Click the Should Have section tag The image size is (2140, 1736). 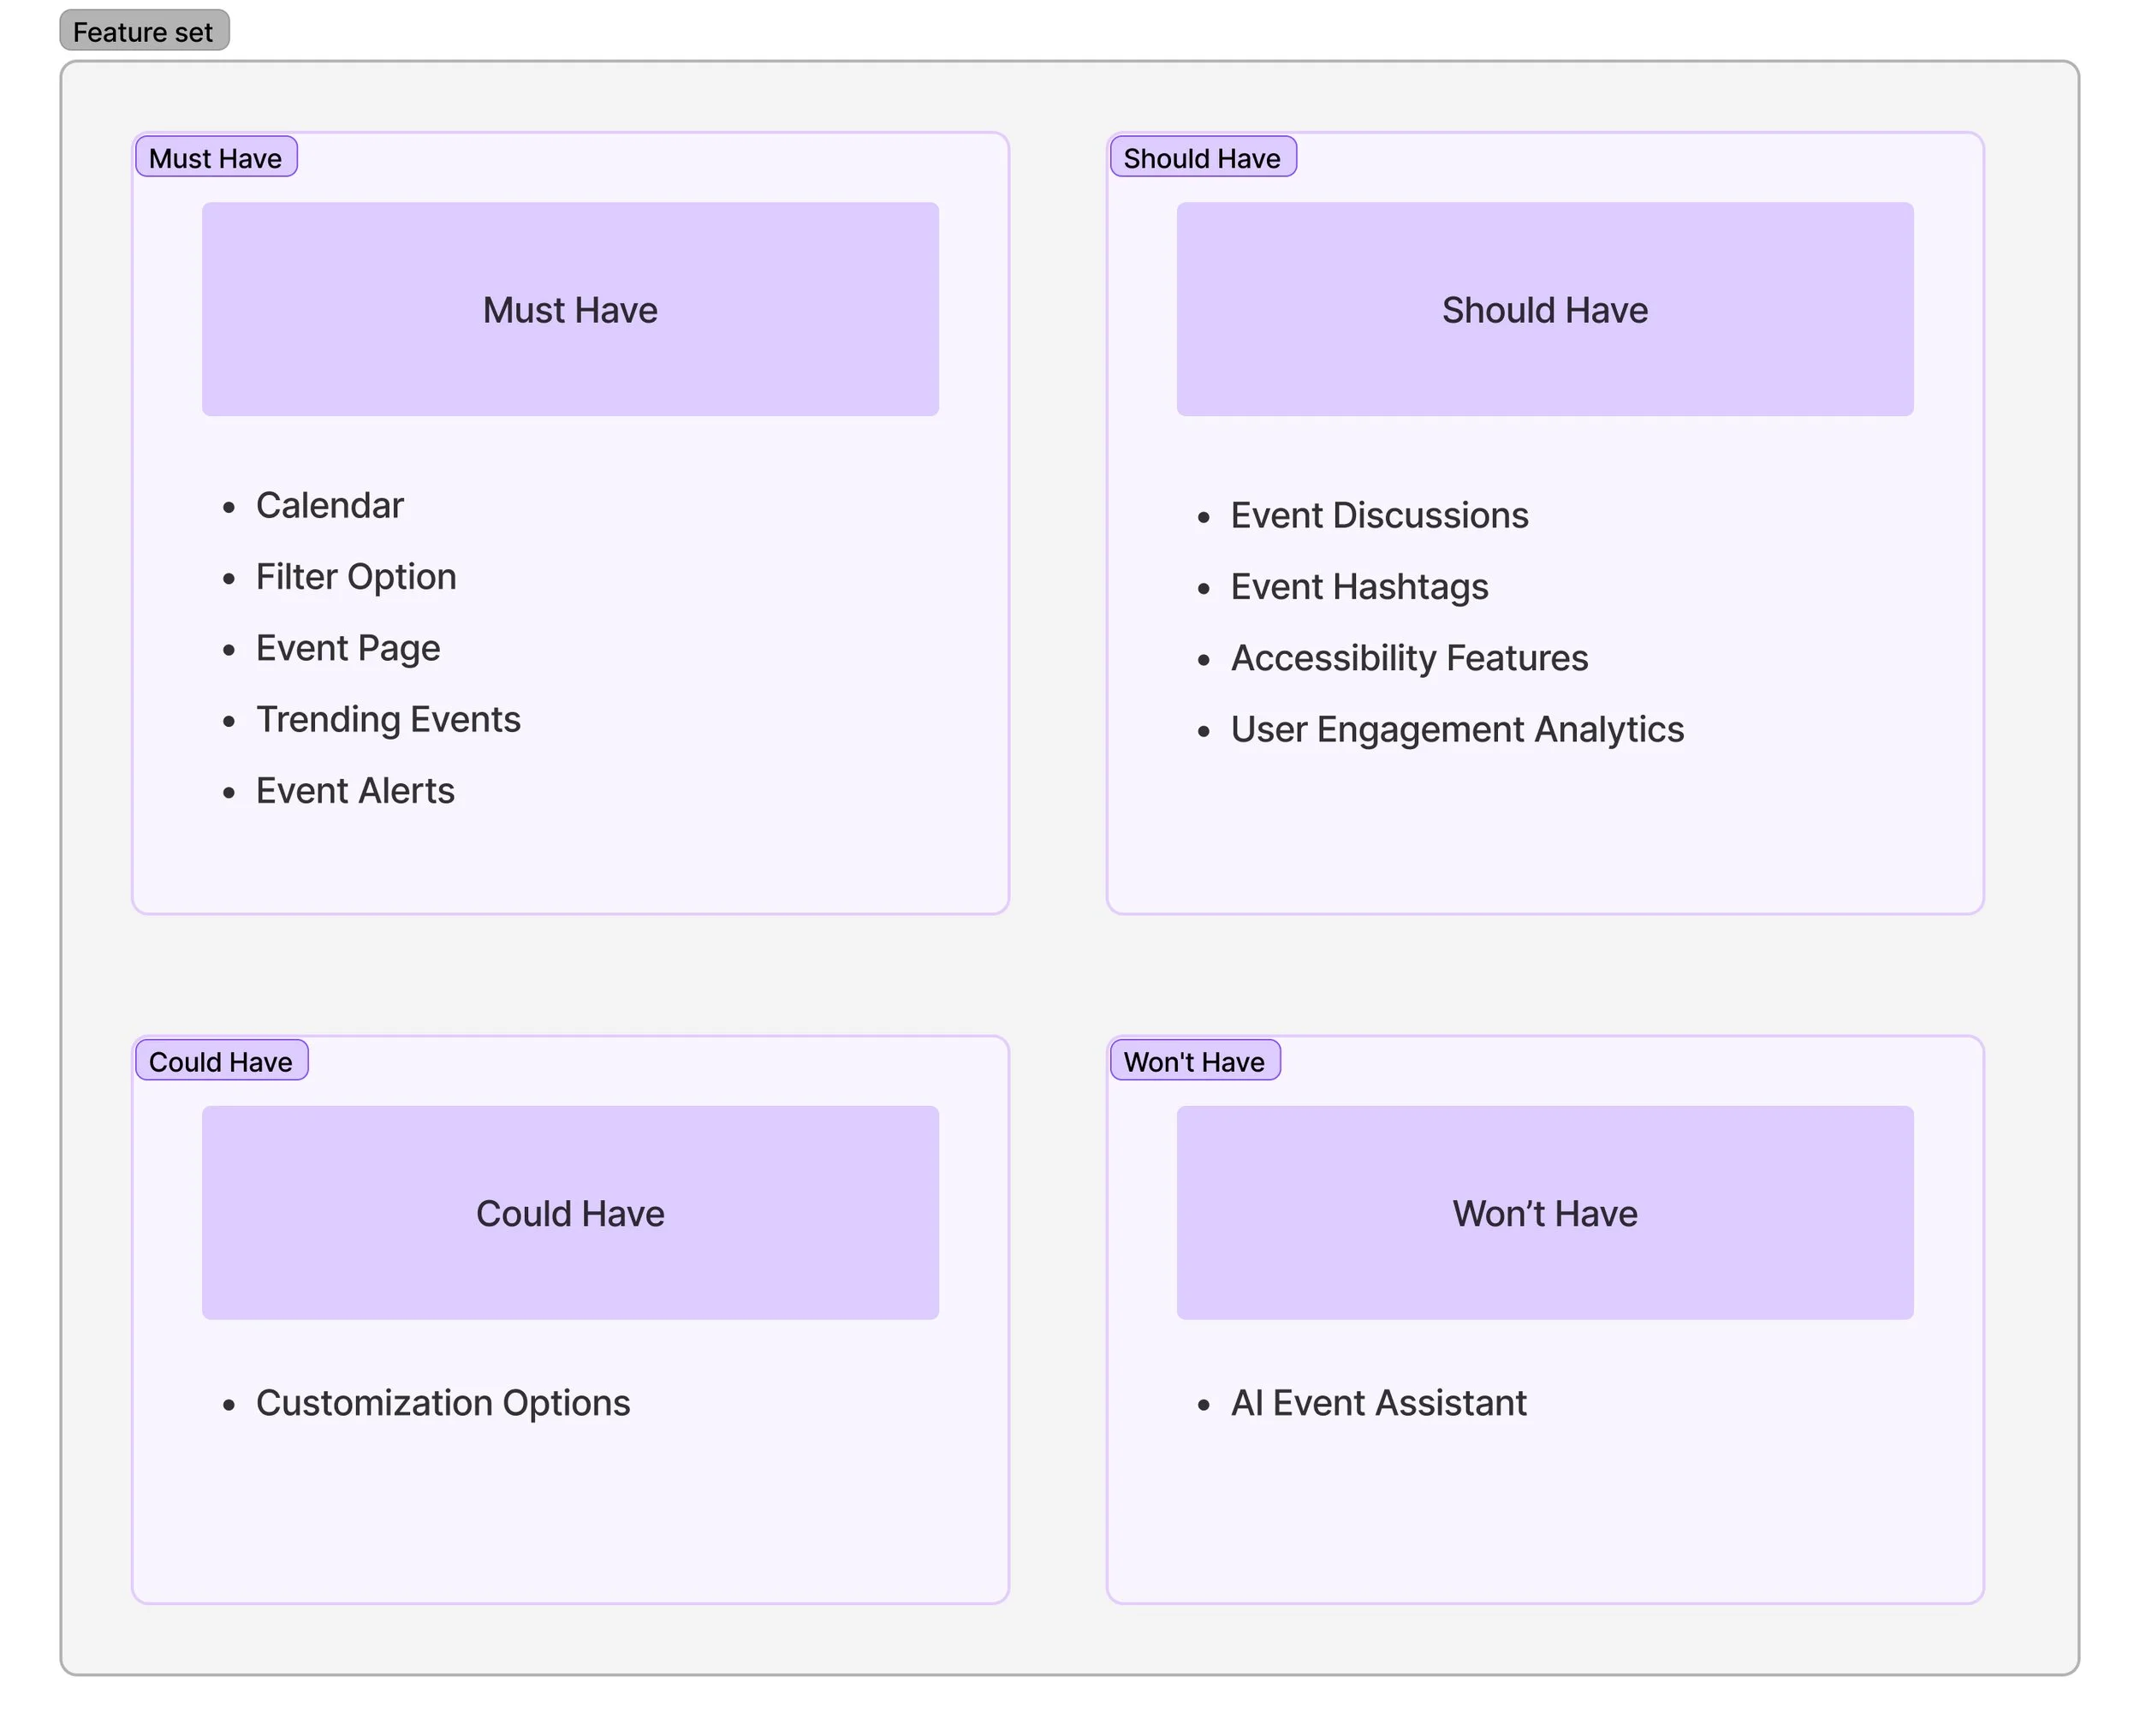(1201, 158)
